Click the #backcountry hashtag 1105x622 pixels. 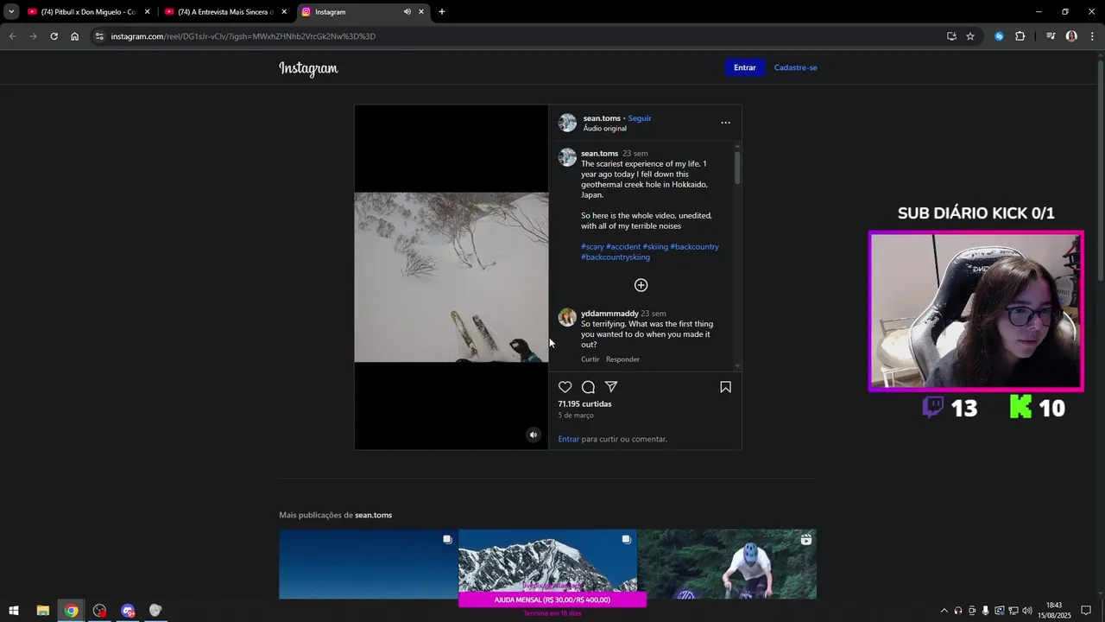694,246
